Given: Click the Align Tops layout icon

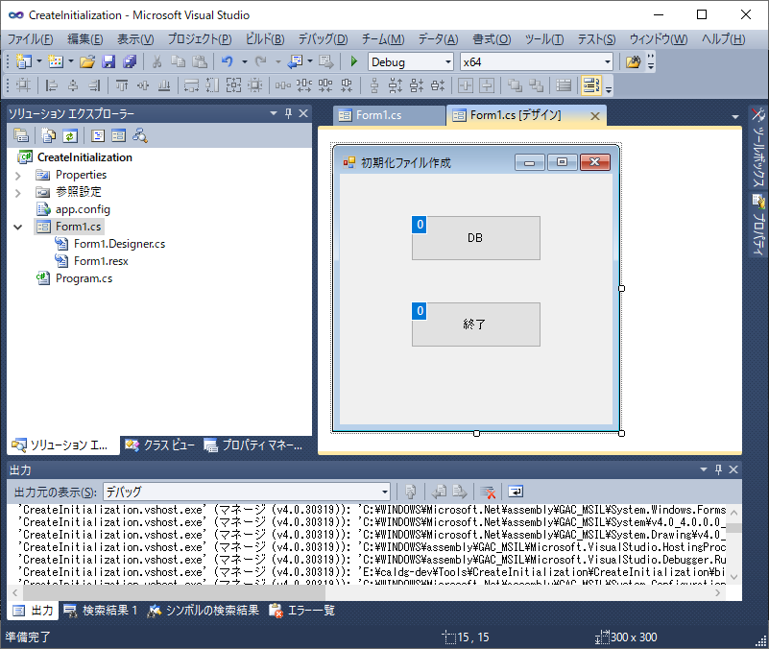Looking at the screenshot, I should pyautogui.click(x=122, y=85).
